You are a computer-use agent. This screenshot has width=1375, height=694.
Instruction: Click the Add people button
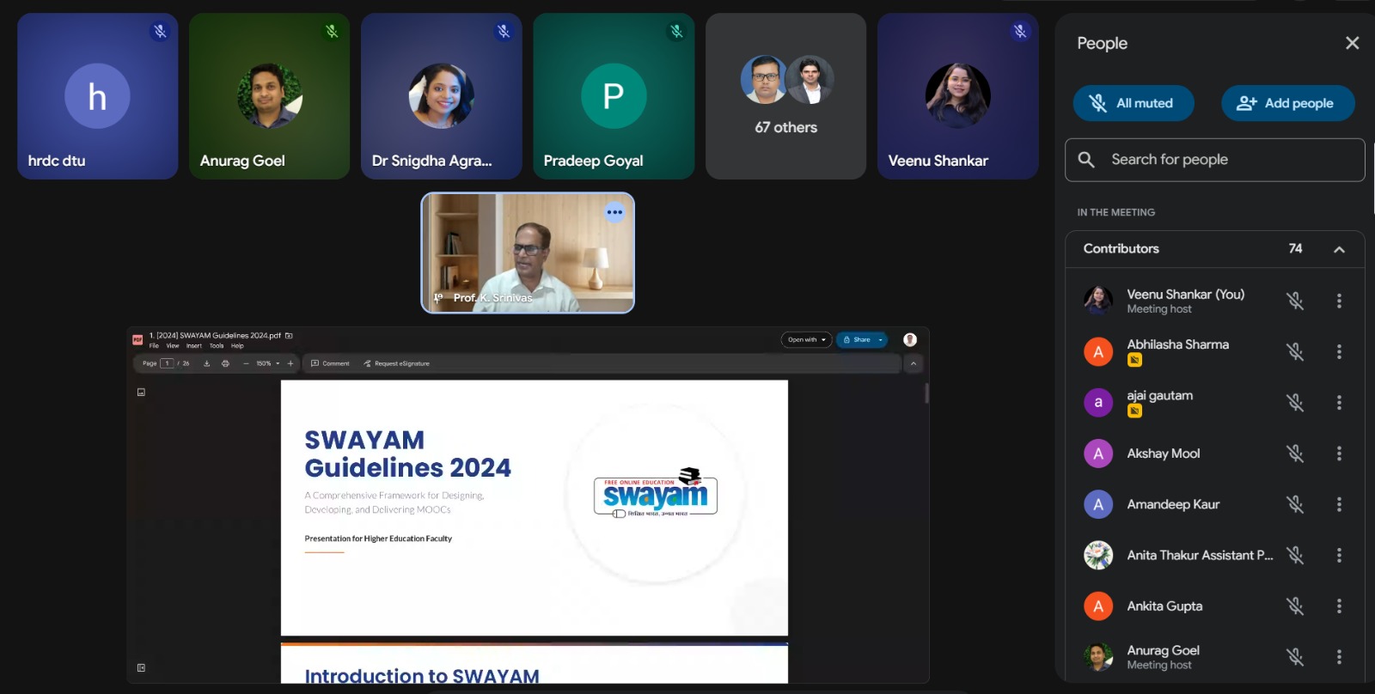[x=1288, y=103]
